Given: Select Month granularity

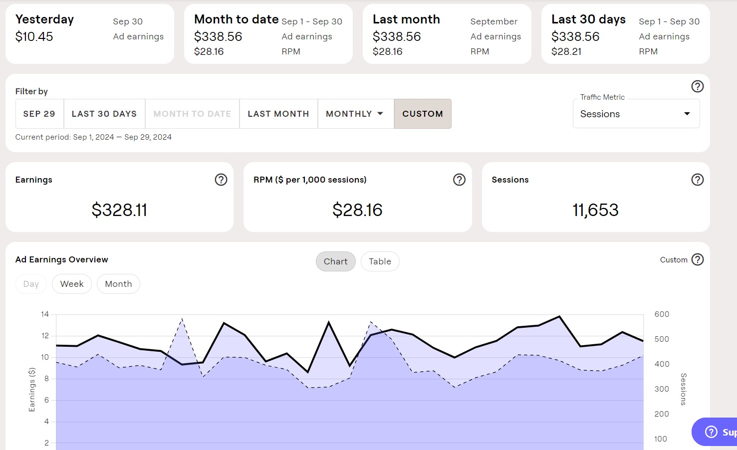Looking at the screenshot, I should point(118,284).
